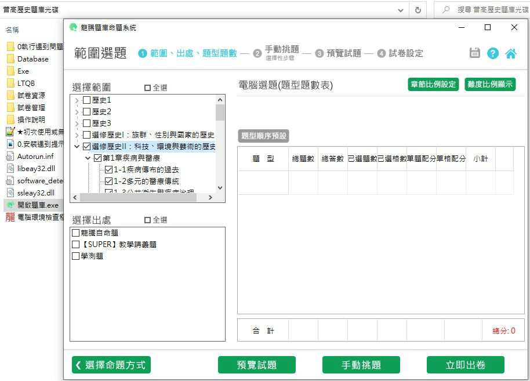Uncheck 選修歷史II 科技、環境與藝術 checkbox

tap(86, 146)
